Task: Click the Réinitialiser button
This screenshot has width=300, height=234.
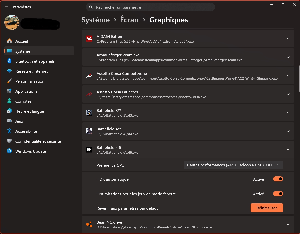Action: point(267,208)
